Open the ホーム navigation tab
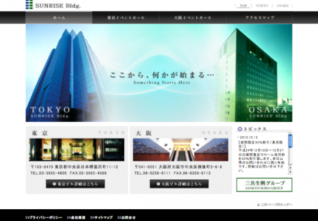 [59, 18]
